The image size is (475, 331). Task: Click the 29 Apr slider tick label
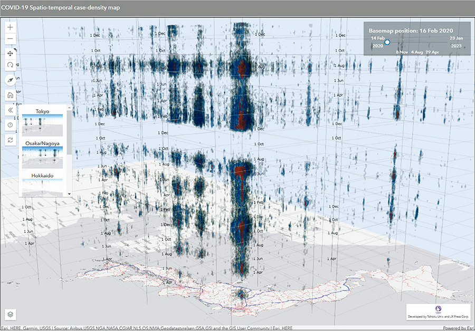(x=432, y=53)
